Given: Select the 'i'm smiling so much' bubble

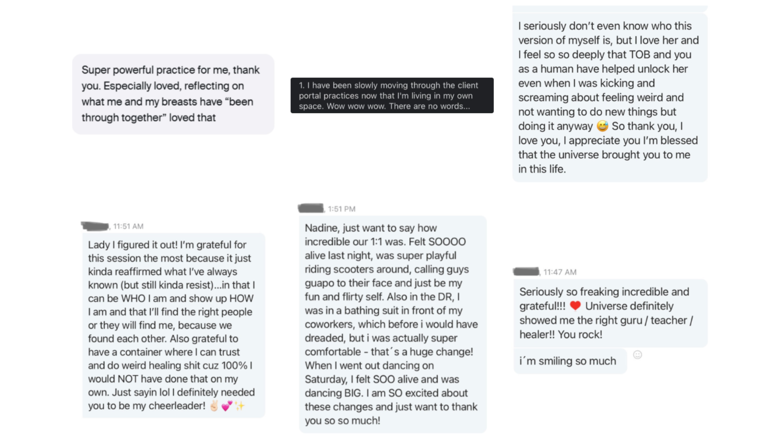Looking at the screenshot, I should (570, 361).
